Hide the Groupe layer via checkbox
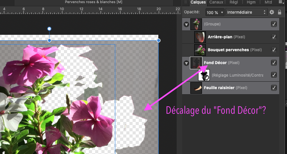Screen dimensions: 287x154 274,24
